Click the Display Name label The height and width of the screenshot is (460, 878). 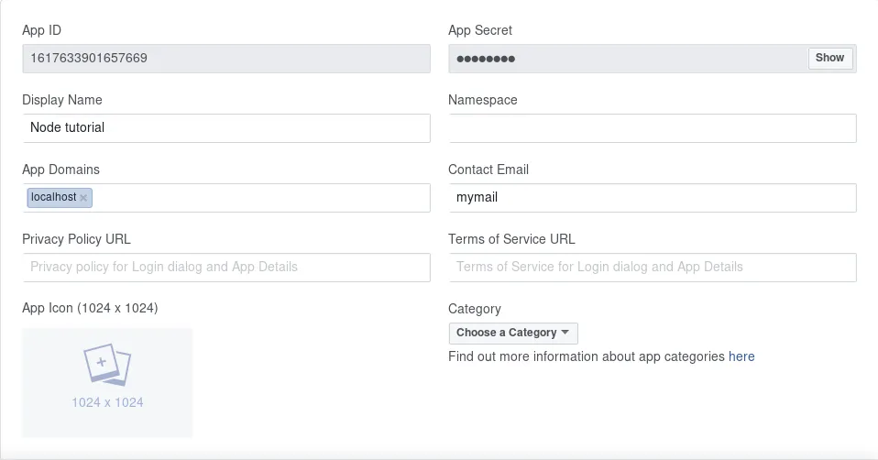point(62,100)
